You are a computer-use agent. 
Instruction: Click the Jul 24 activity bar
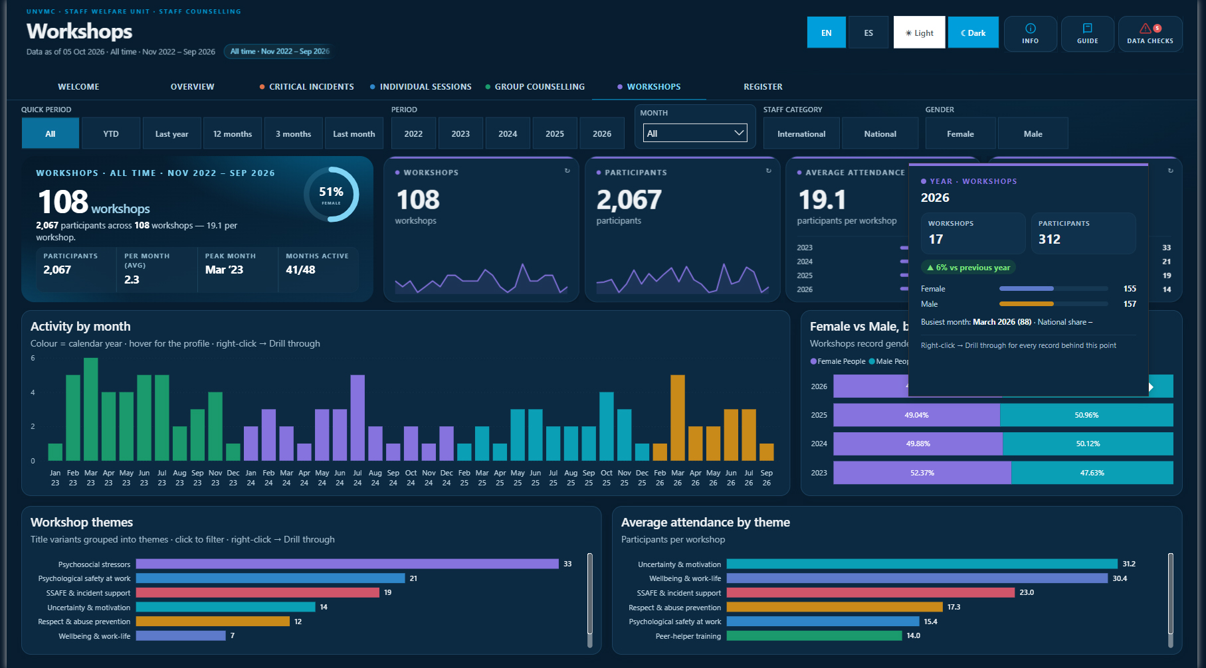(x=357, y=418)
